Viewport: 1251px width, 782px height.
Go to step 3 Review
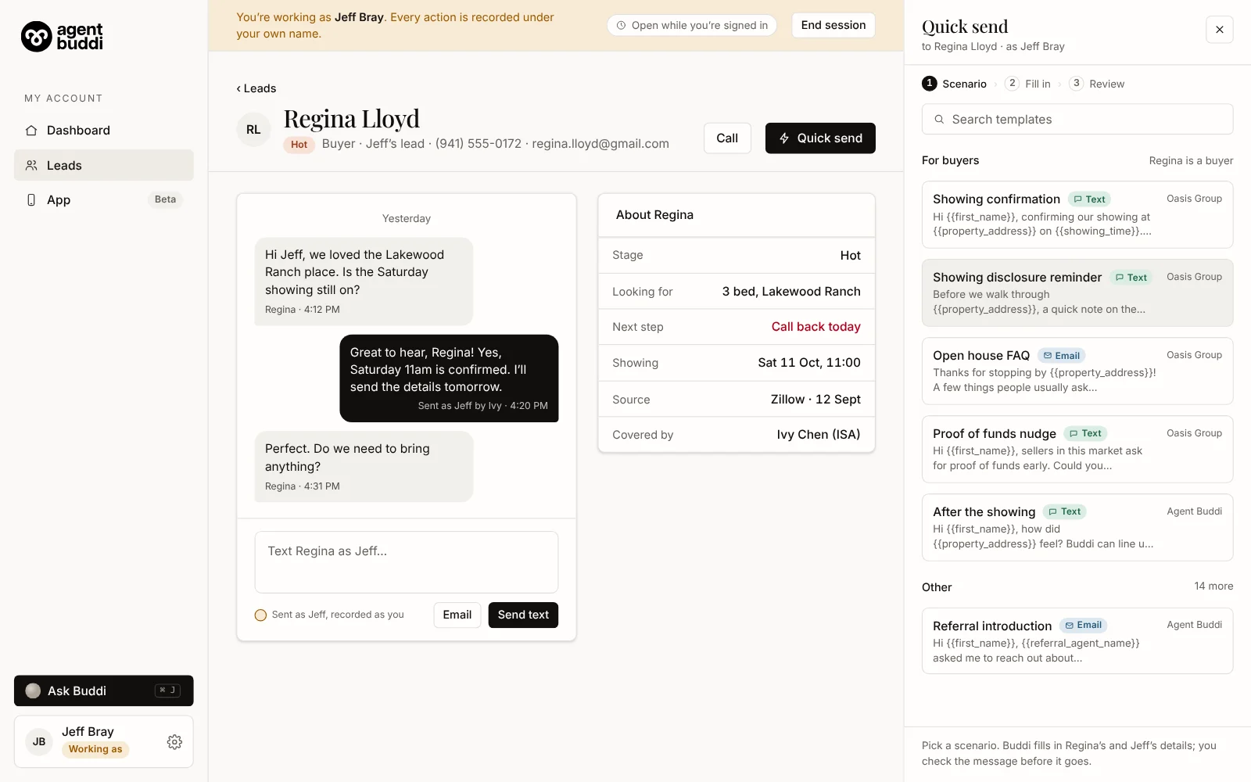1097,84
